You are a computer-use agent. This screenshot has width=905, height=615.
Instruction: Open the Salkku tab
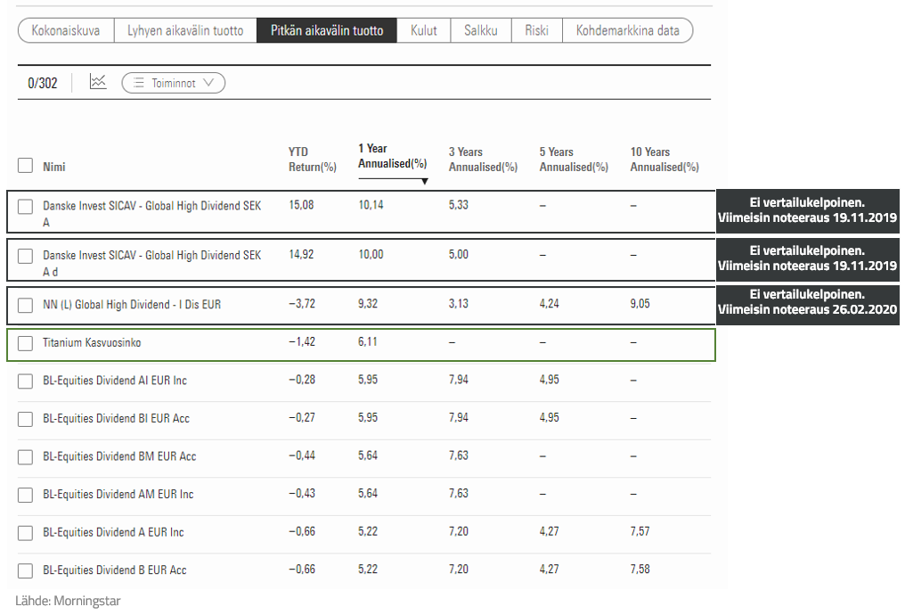[x=481, y=30]
